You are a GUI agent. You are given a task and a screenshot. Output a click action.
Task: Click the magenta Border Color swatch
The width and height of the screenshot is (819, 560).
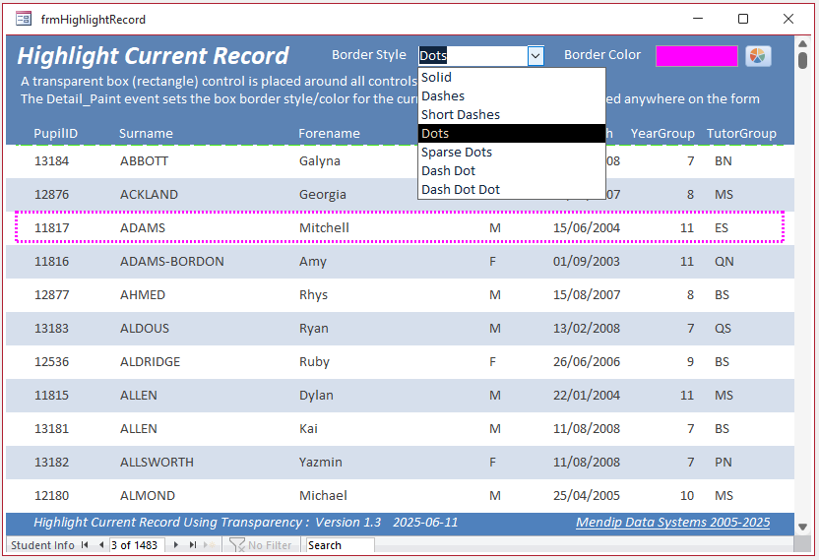coord(696,56)
